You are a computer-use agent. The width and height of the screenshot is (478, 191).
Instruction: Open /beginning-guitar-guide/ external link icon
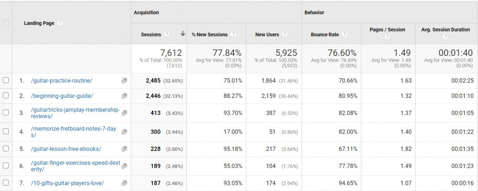click(x=124, y=96)
